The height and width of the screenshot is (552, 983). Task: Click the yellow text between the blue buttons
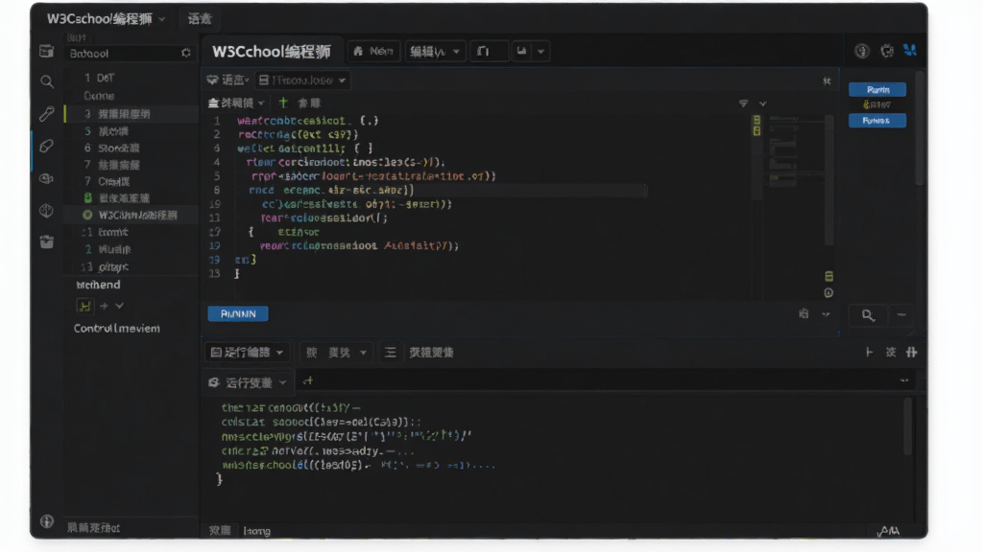tap(877, 104)
